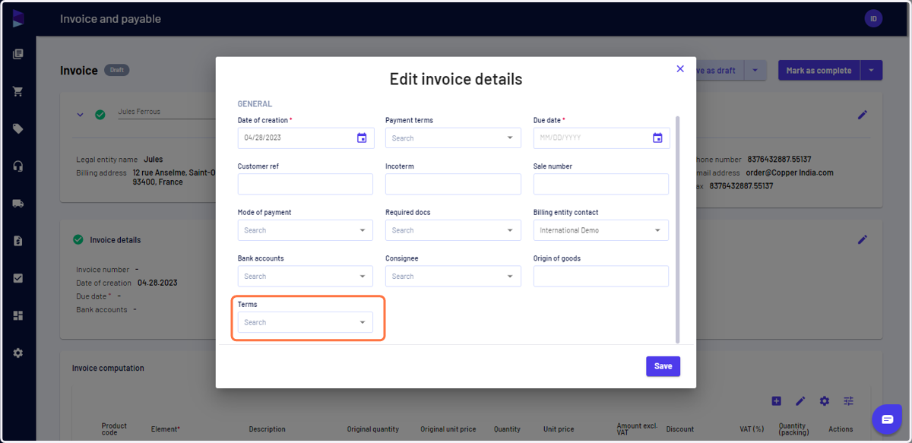Expand the Save as draft arrow menu
Viewport: 912px width, 443px height.
click(755, 71)
